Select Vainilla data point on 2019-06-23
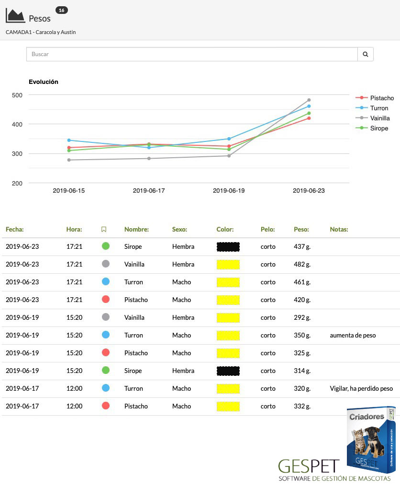This screenshot has height=489, width=400. click(x=309, y=100)
